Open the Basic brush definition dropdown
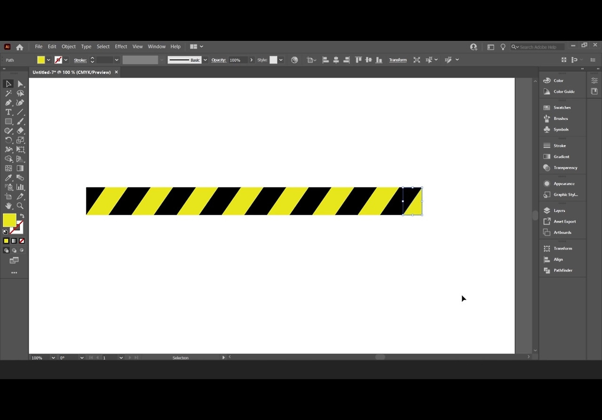Image resolution: width=602 pixels, height=420 pixels. tap(205, 60)
